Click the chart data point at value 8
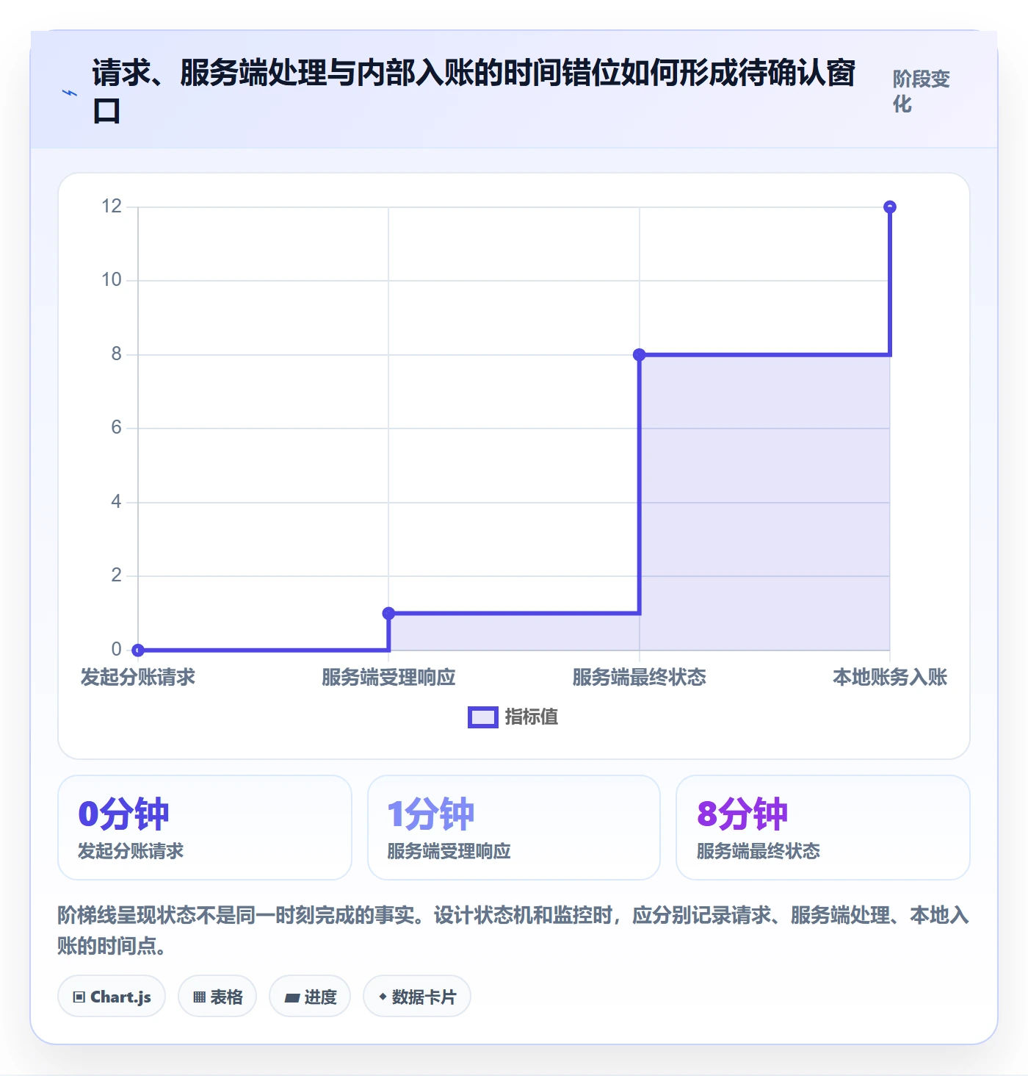This screenshot has width=1028, height=1076. coord(640,355)
